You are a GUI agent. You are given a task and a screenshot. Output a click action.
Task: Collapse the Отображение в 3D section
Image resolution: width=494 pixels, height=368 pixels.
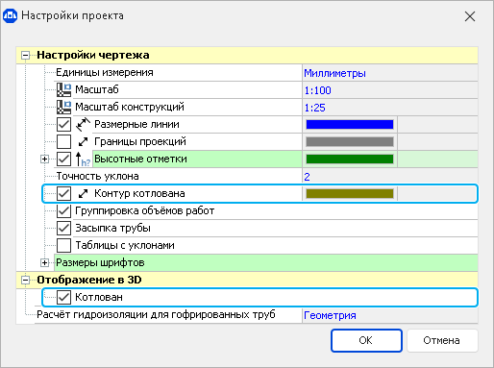pyautogui.click(x=25, y=281)
